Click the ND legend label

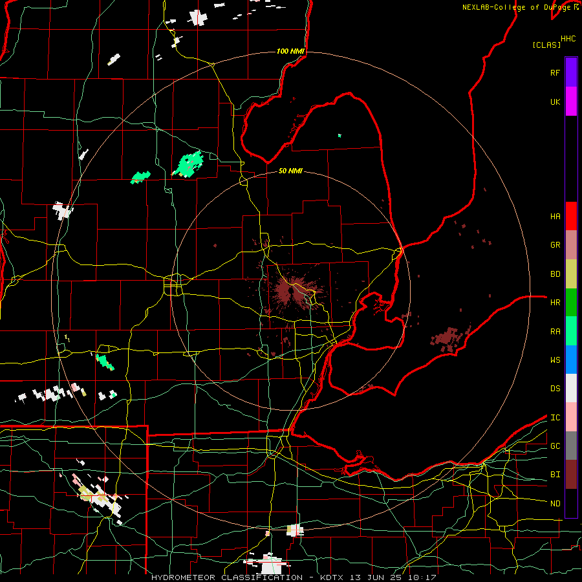tap(555, 504)
